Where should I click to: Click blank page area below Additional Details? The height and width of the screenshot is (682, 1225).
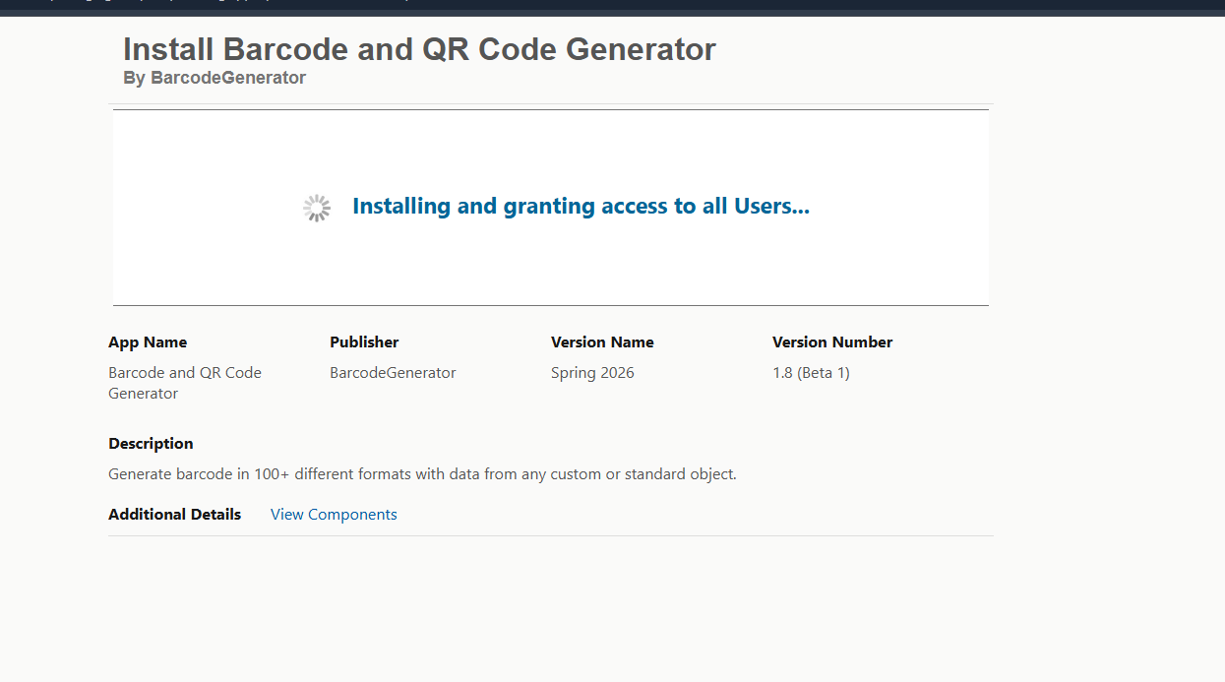(x=551, y=610)
